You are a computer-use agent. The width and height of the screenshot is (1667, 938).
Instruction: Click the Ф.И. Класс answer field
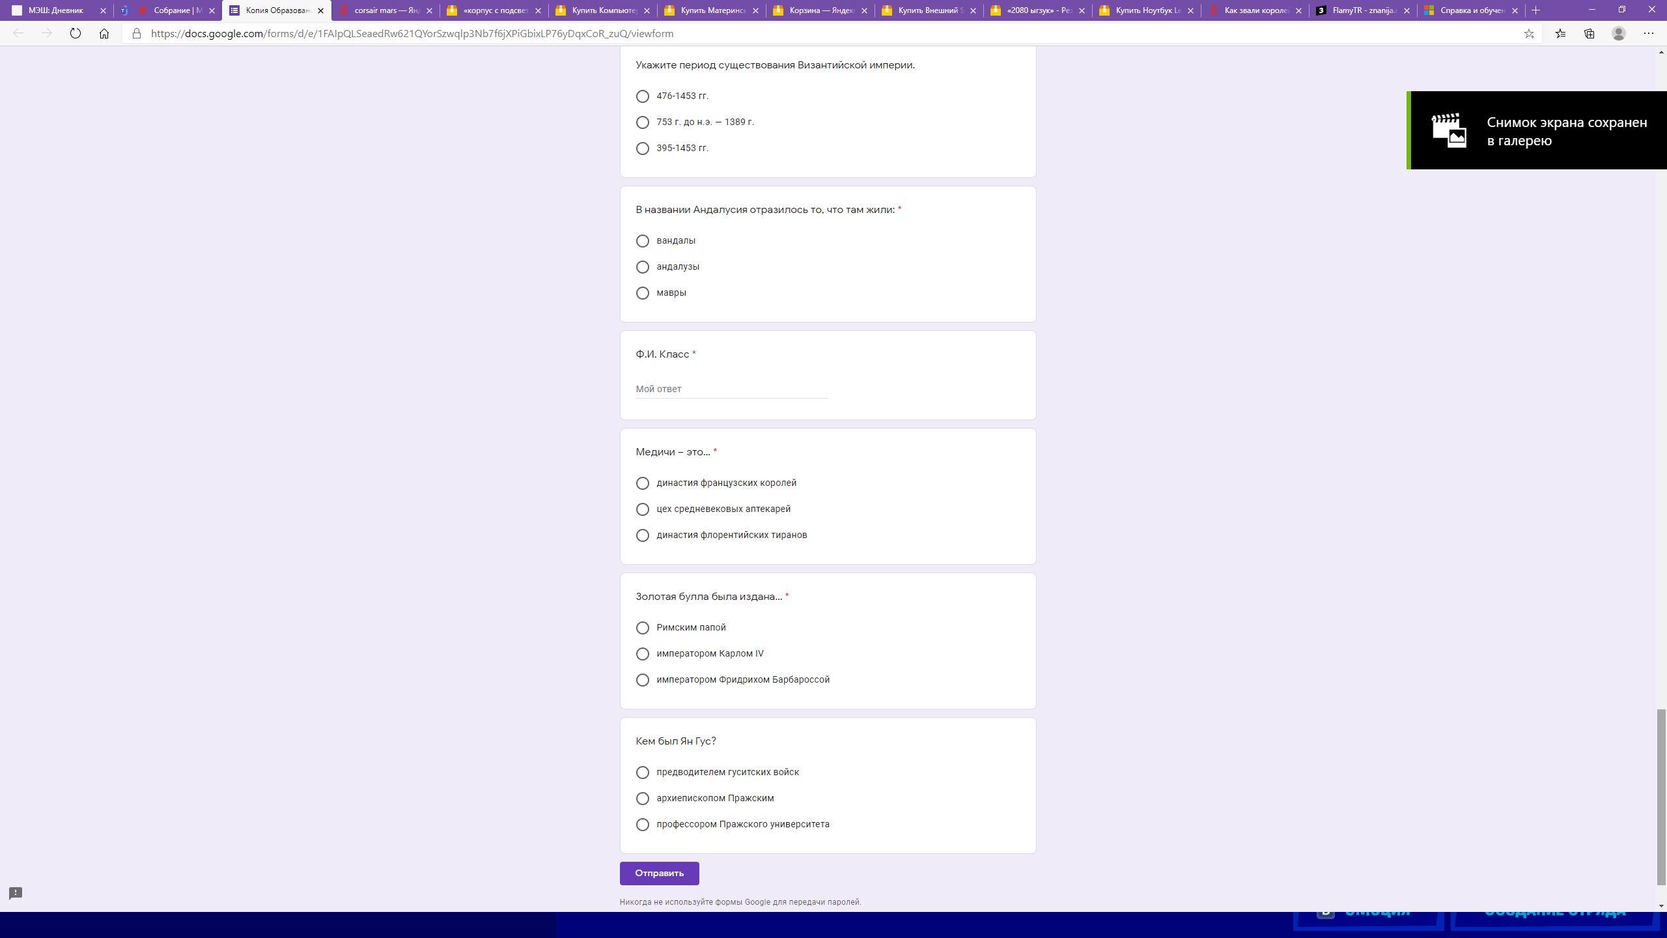coord(731,389)
